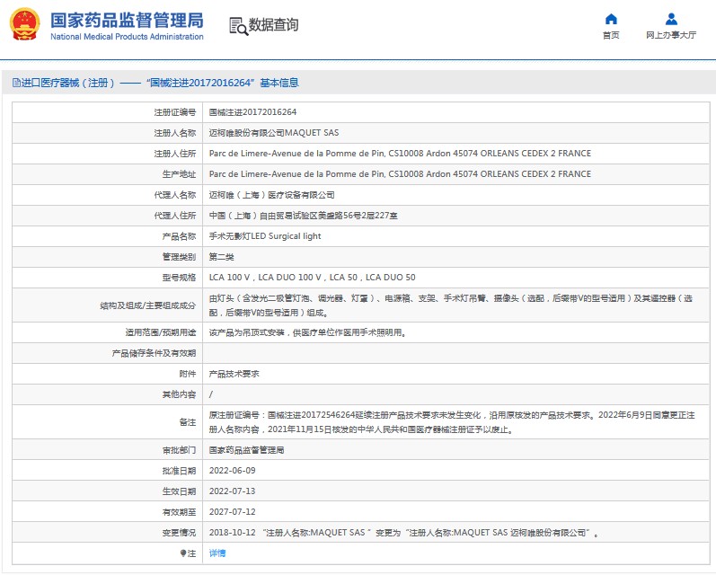Click agent name 迈柯唯（上海）医疗设备有限公司
The height and width of the screenshot is (575, 716).
tap(271, 195)
